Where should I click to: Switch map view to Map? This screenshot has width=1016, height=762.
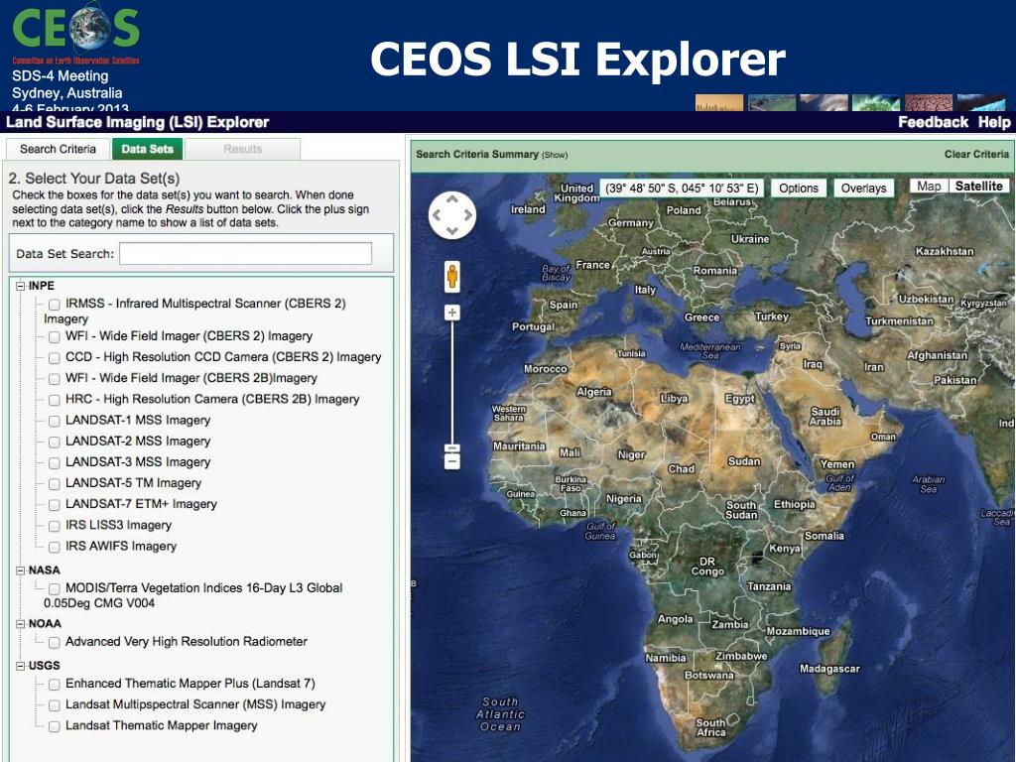pos(929,186)
